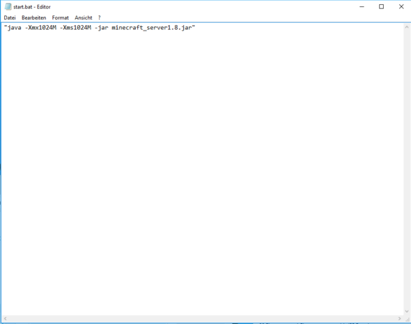
Task: Minimize the start.bat Editor window
Action: pos(362,7)
